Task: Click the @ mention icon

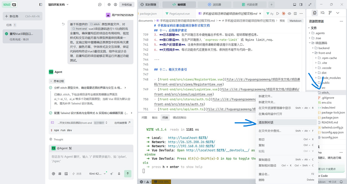Action: pyautogui.click(x=53, y=174)
